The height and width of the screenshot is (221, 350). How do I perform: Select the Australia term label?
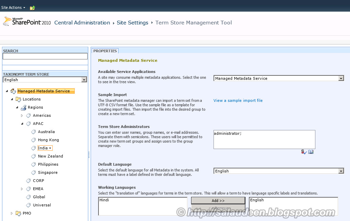(x=46, y=132)
